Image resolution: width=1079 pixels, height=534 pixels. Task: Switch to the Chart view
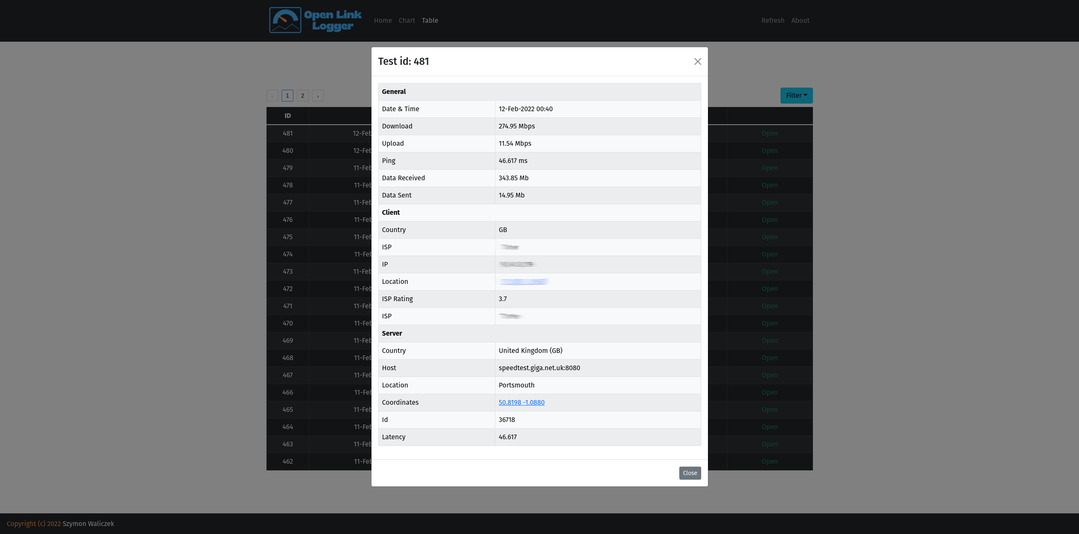(x=406, y=21)
